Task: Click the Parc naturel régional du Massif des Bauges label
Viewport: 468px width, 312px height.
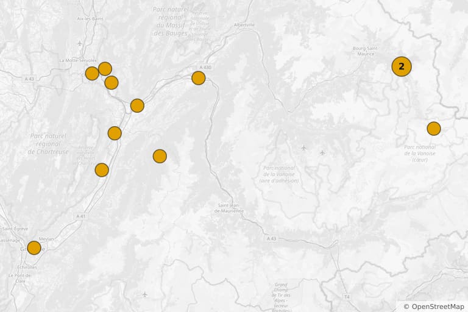Action: tap(171, 21)
